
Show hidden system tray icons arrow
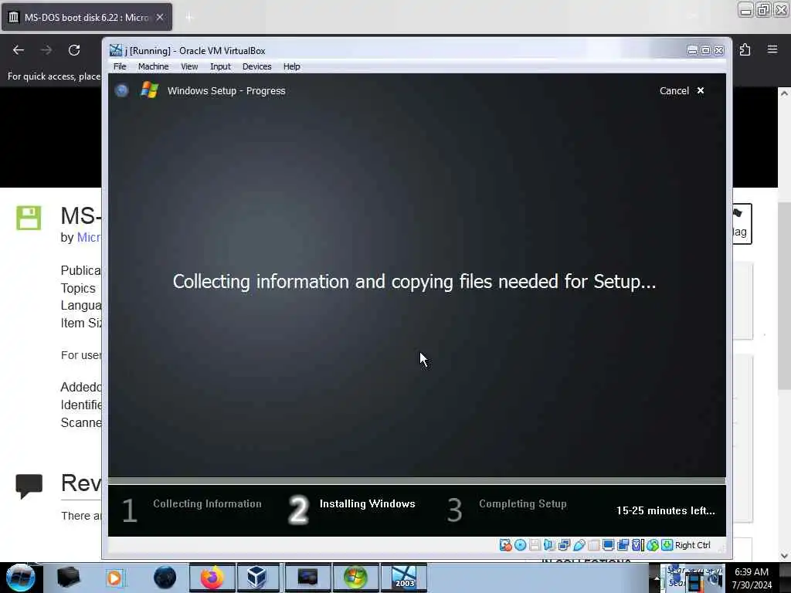tap(657, 578)
